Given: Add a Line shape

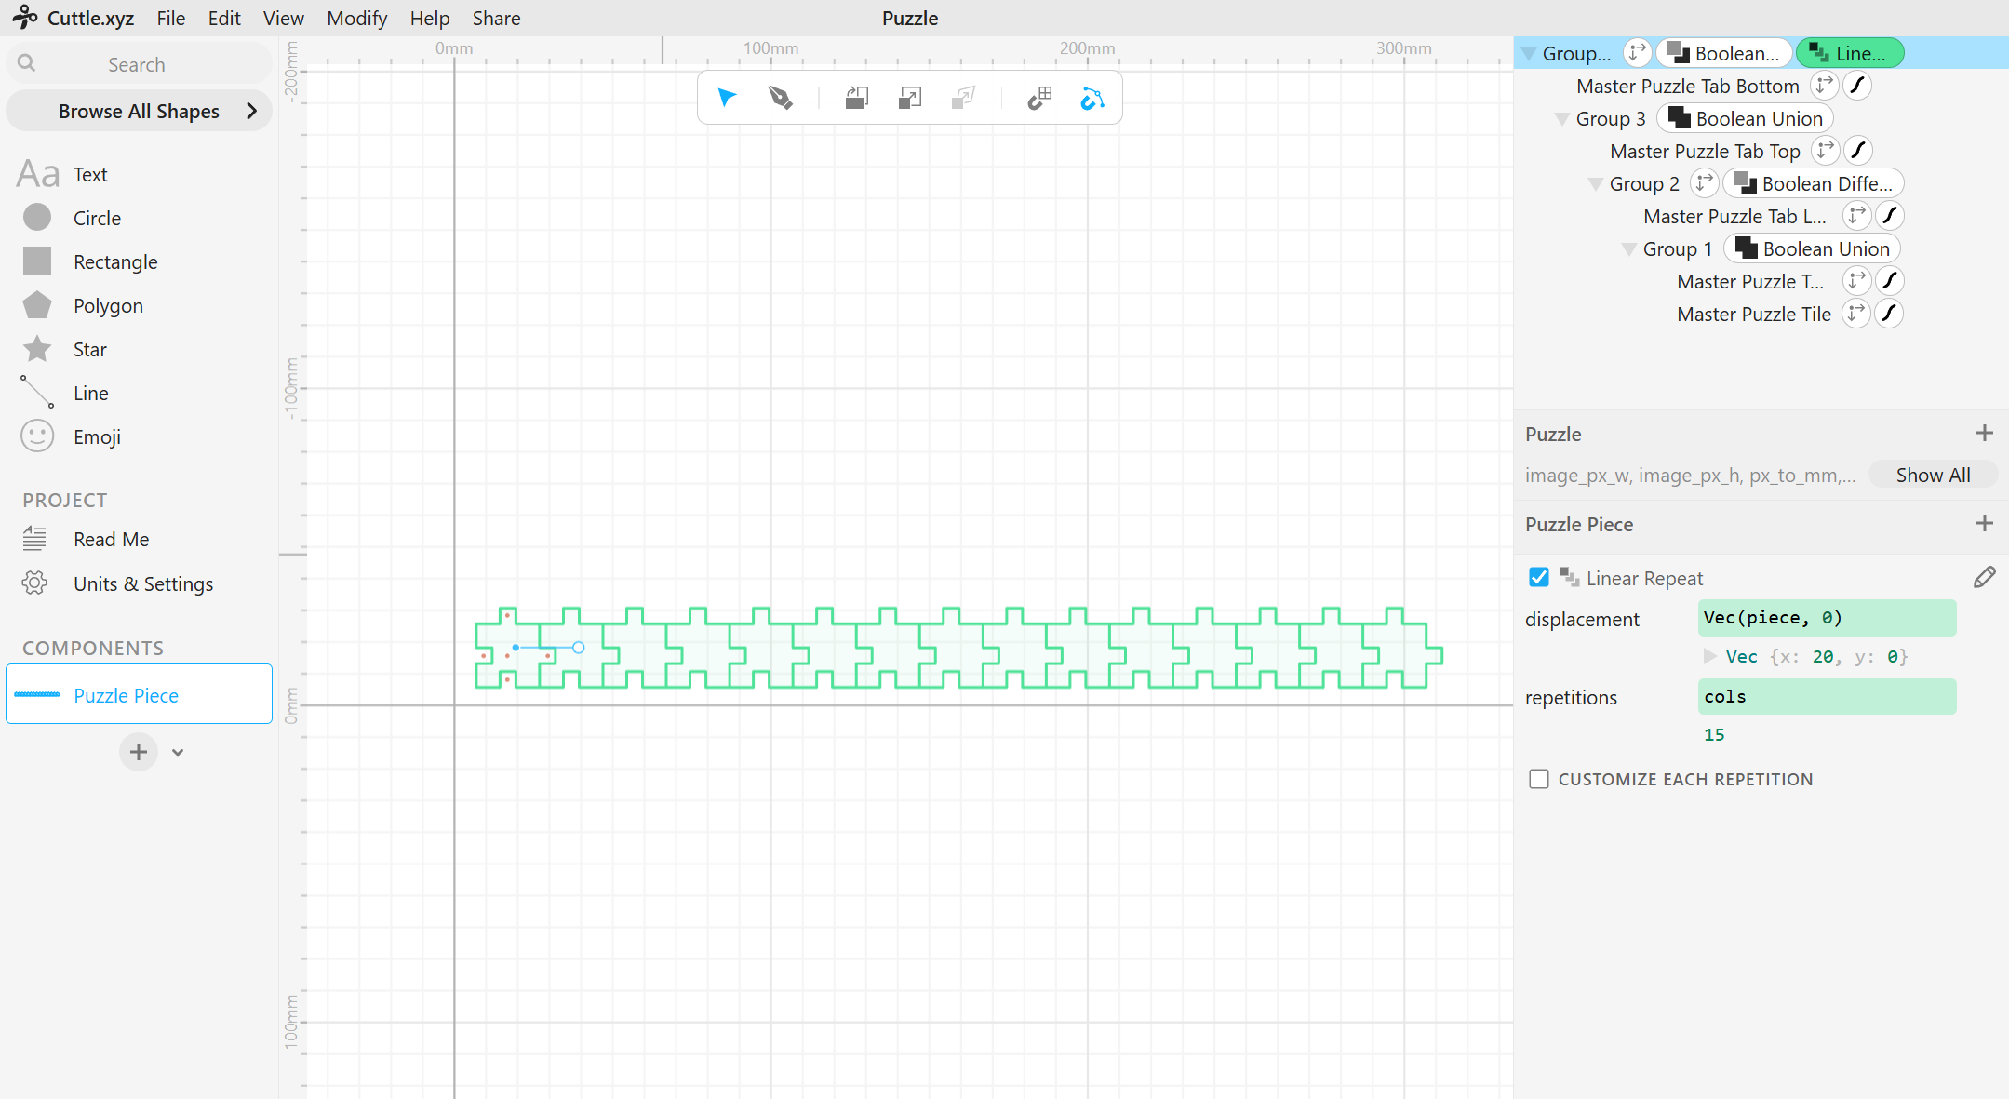Looking at the screenshot, I should click(x=90, y=393).
